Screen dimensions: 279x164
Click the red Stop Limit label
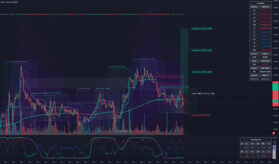click(201, 115)
